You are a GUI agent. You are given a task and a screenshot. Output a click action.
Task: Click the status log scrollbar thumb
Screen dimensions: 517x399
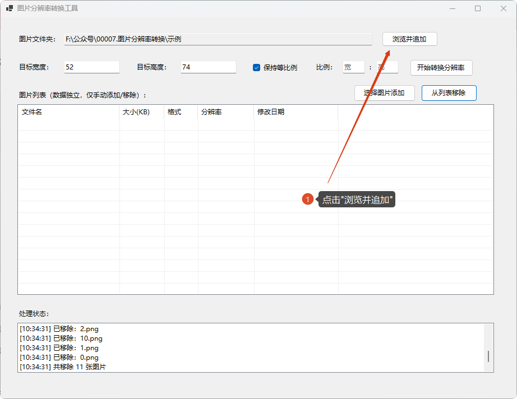pos(488,356)
